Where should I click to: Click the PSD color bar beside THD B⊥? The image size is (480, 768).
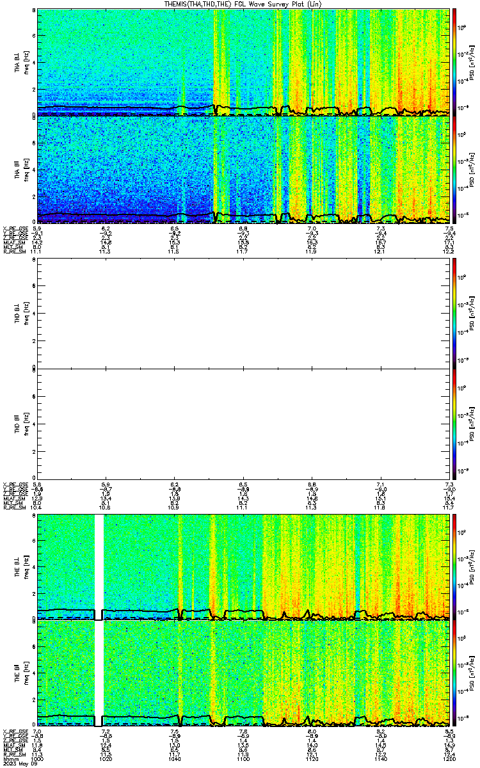click(x=455, y=313)
